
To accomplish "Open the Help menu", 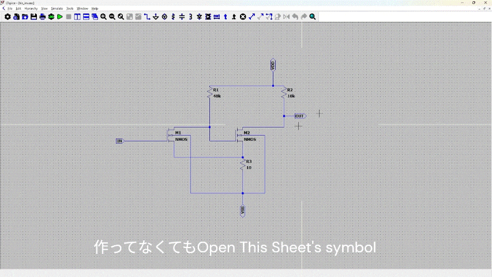I will 95,9.
